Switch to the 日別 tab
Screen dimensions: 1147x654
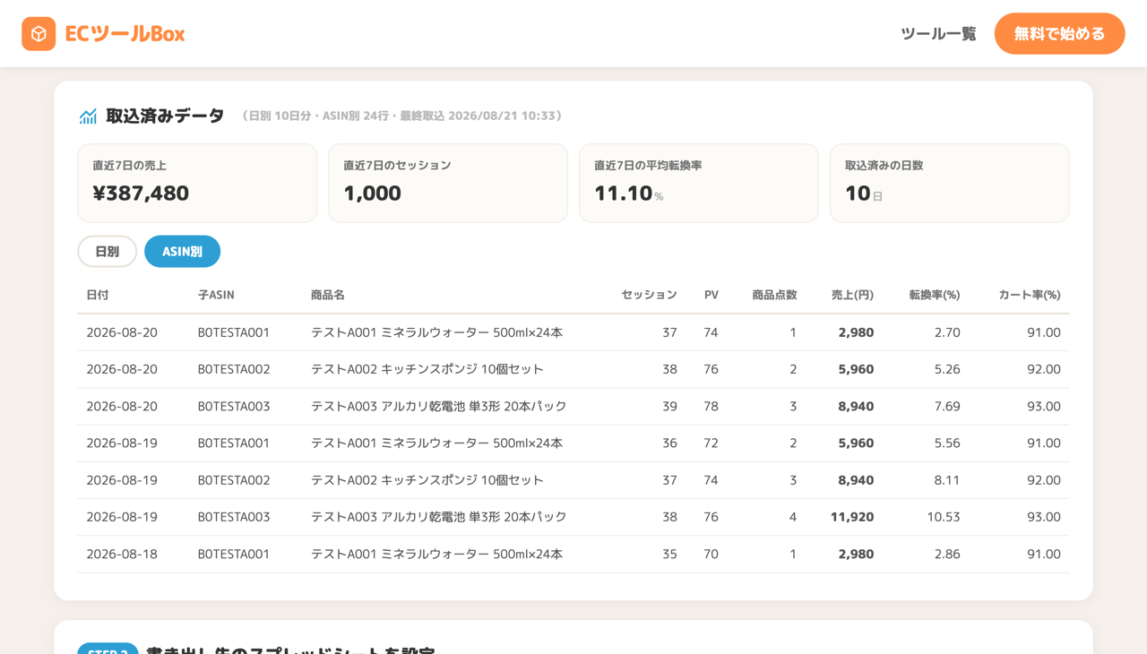pyautogui.click(x=108, y=252)
